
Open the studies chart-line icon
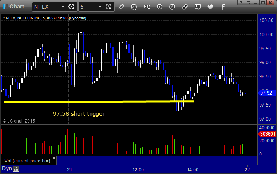pyautogui.click(x=134, y=7)
